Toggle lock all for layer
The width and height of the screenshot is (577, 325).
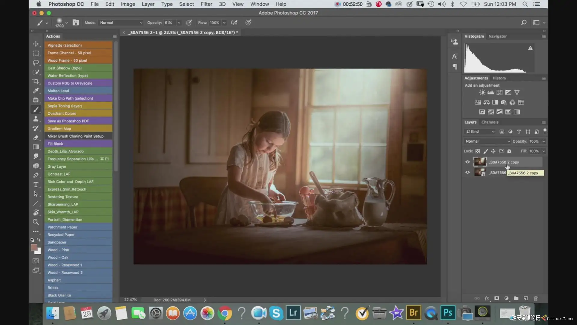[509, 151]
